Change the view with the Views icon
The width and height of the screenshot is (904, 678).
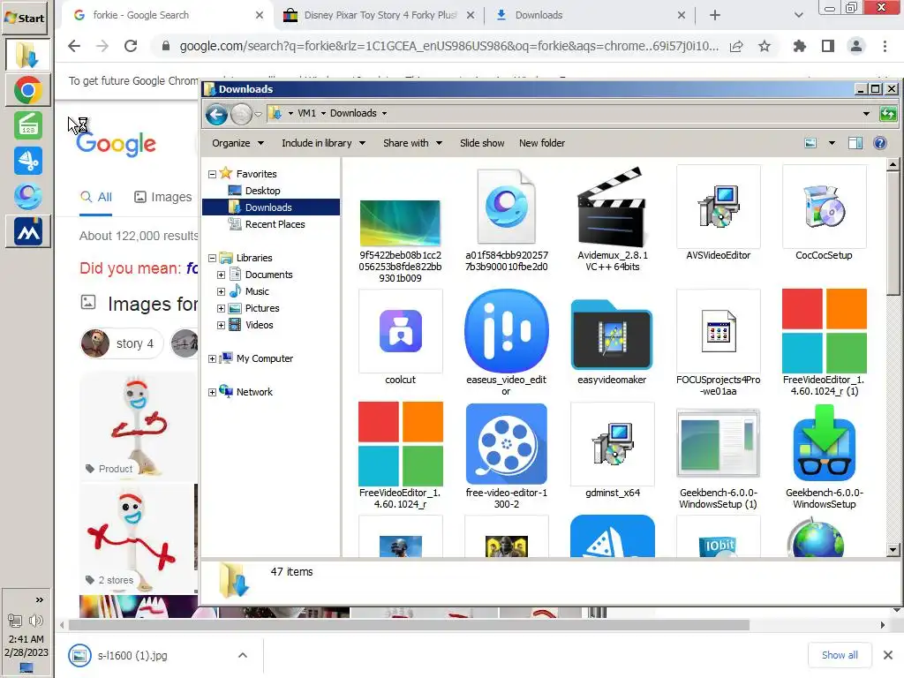click(810, 143)
